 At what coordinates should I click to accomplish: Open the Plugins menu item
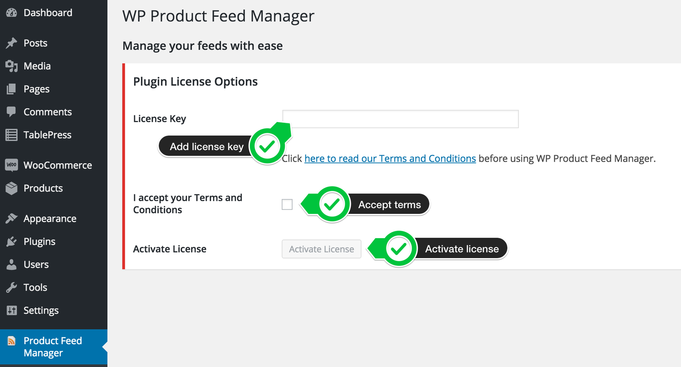54,242
